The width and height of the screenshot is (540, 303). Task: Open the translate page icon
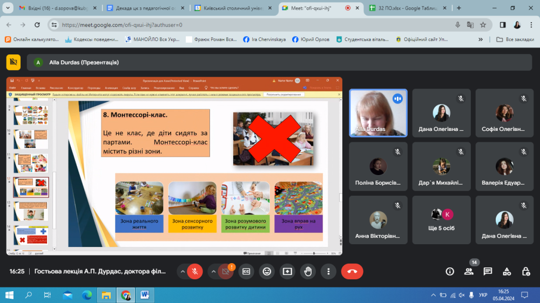pyautogui.click(x=470, y=25)
